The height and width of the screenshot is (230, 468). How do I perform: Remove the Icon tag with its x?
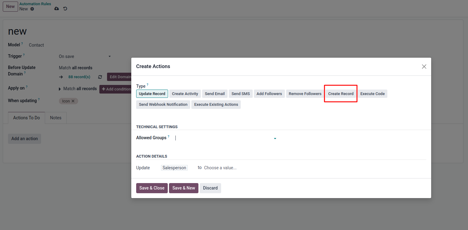click(73, 101)
